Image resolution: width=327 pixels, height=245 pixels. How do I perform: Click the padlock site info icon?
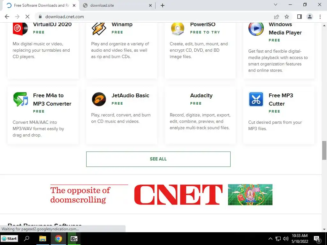[40, 17]
